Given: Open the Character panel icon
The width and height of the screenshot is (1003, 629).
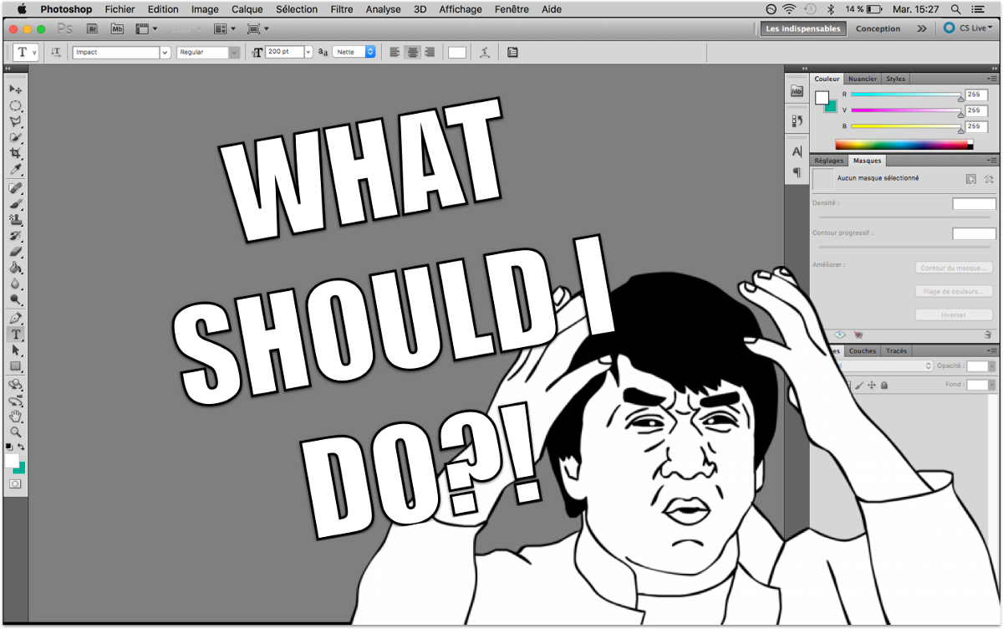Looking at the screenshot, I should [797, 151].
